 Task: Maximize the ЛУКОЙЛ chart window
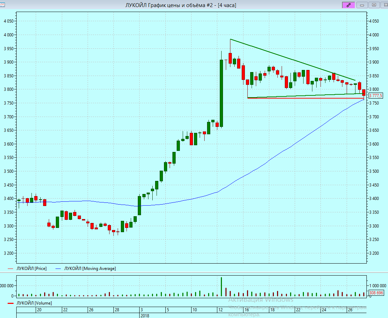click(374, 5)
